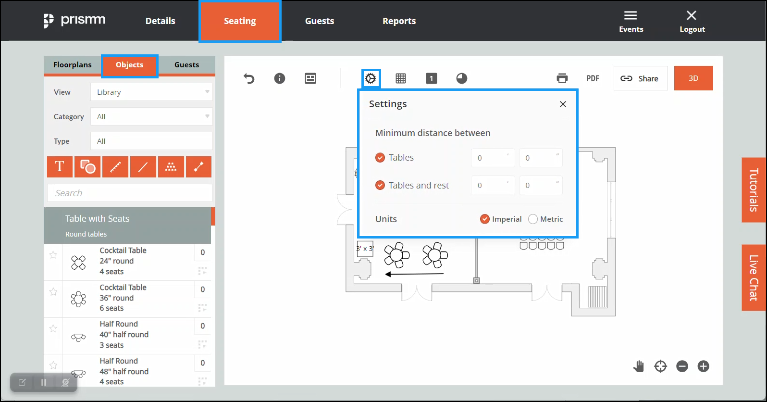Favorite the Half Round 40" star
The image size is (767, 402).
coord(53,328)
